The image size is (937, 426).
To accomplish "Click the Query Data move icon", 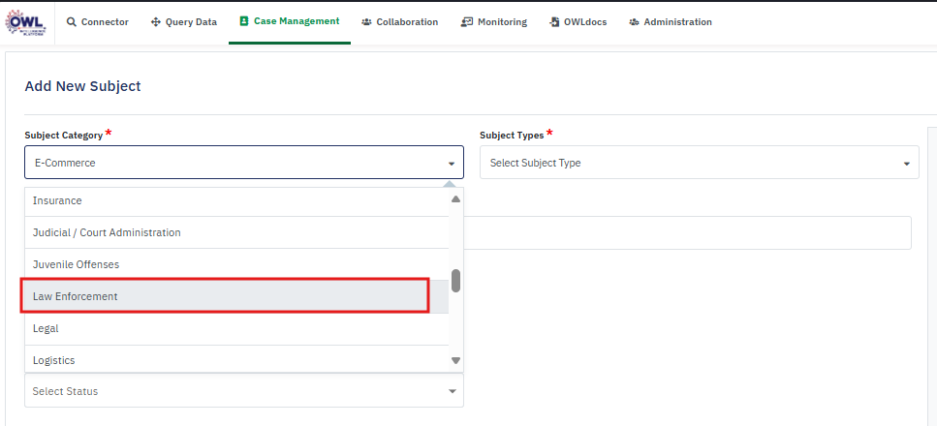I will 156,22.
